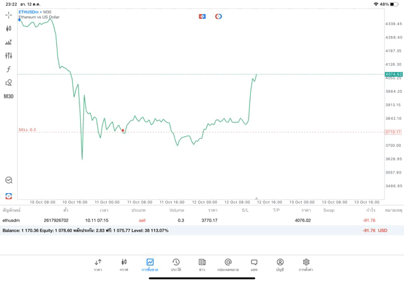
Task: Open the candlestick chart type selector
Action: point(8,28)
